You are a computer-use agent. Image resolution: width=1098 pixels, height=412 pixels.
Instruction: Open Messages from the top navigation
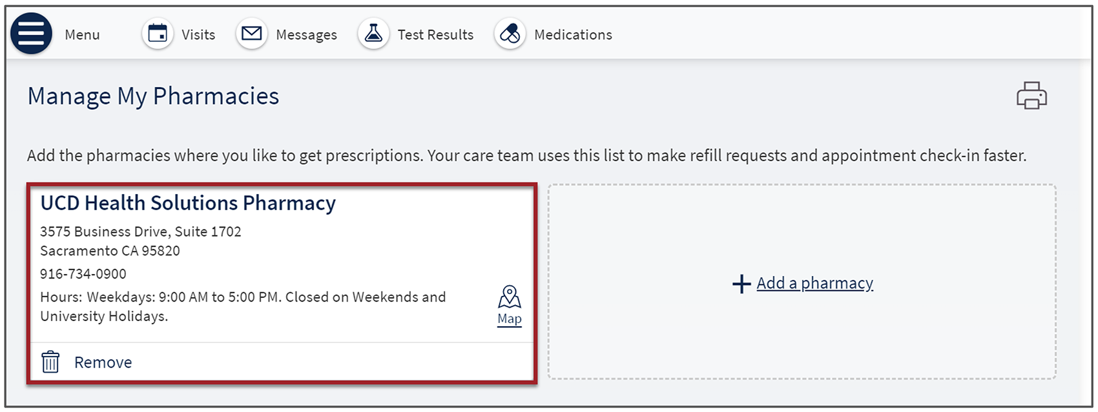(306, 35)
